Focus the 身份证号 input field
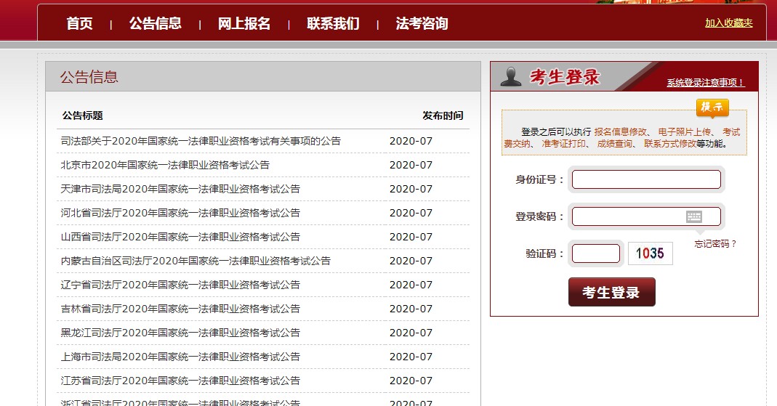Image resolution: width=777 pixels, height=406 pixels. (646, 179)
